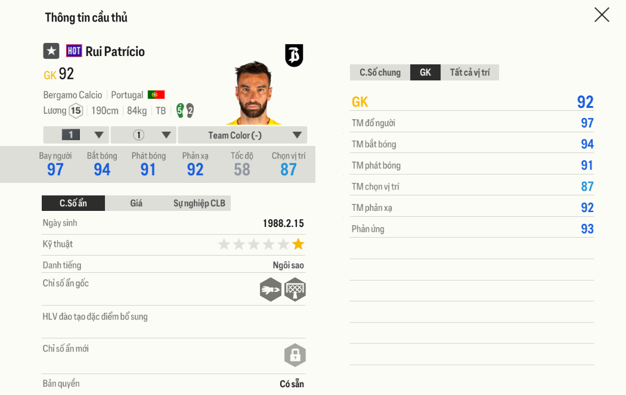Viewport: 626px width, 395px height.
Task: Click the Kỹ thuật star rating
Action: pyautogui.click(x=261, y=244)
